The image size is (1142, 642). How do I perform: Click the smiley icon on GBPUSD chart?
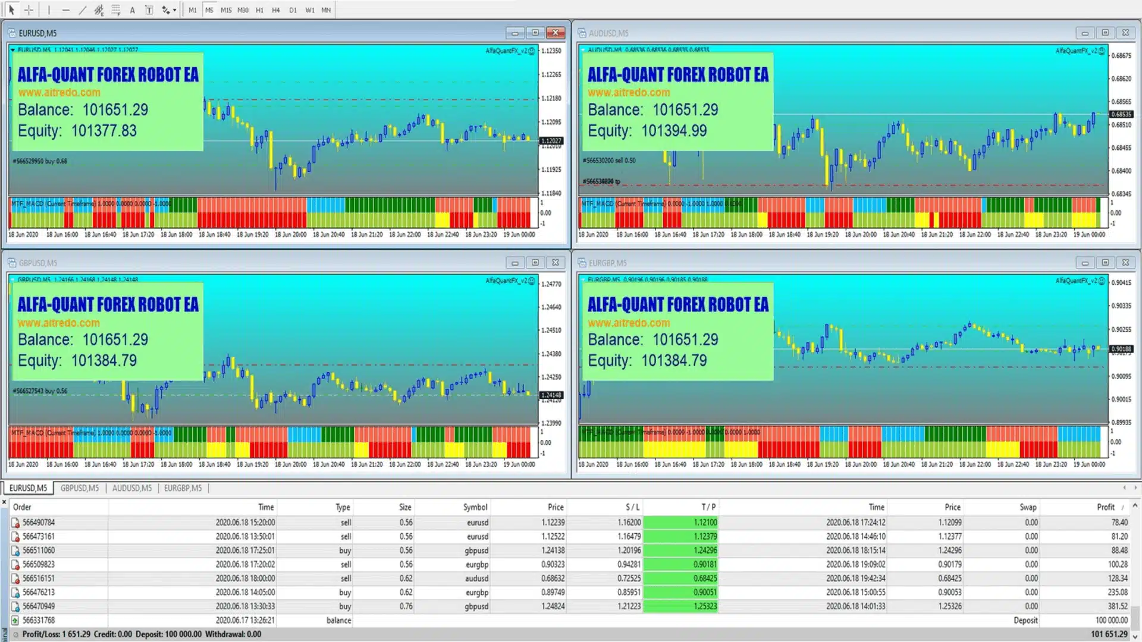(x=532, y=281)
